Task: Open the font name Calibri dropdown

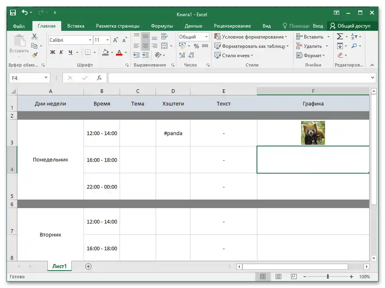Action: [x=90, y=40]
